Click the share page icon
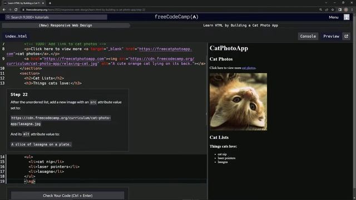The height and width of the screenshot is (200, 356). pyautogui.click(x=327, y=9)
